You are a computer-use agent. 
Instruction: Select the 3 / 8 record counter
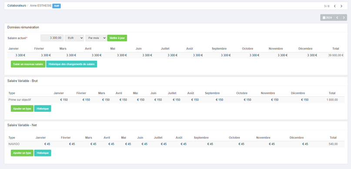pos(327,6)
